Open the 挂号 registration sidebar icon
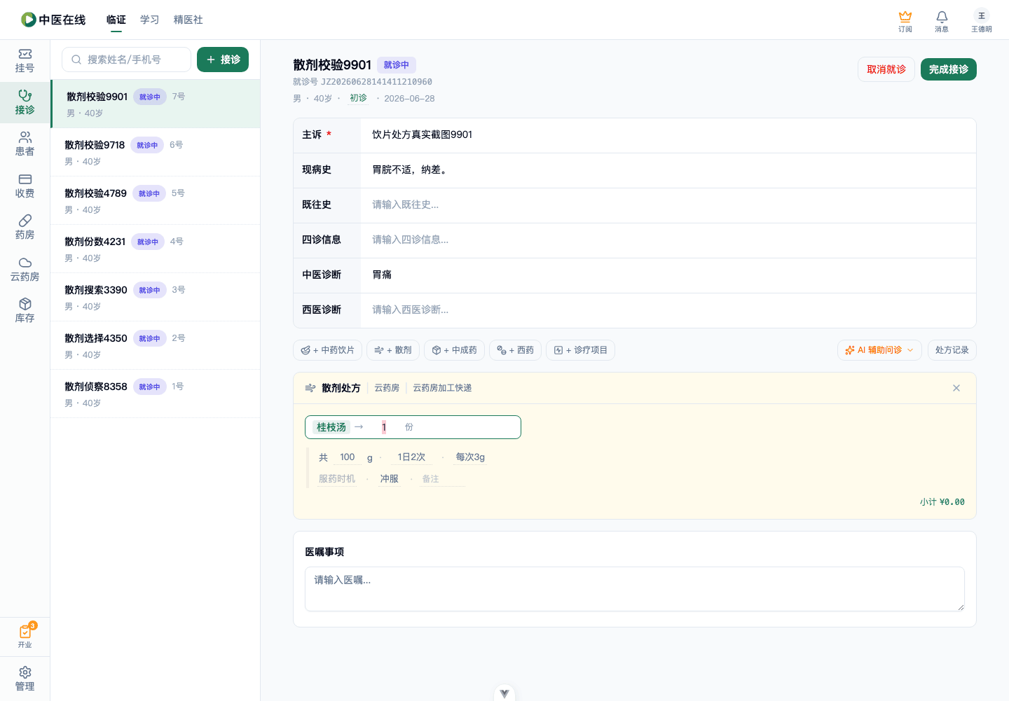This screenshot has width=1009, height=701. tap(25, 61)
